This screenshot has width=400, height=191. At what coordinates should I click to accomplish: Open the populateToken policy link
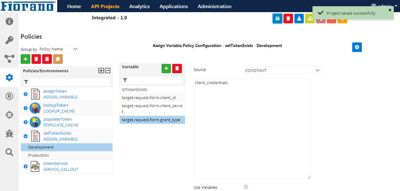tap(57, 119)
